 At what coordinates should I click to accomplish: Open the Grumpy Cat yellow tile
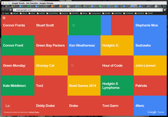(x=51, y=66)
